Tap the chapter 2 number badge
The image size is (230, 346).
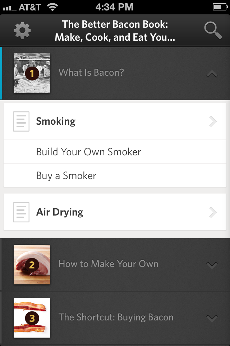pyautogui.click(x=32, y=265)
